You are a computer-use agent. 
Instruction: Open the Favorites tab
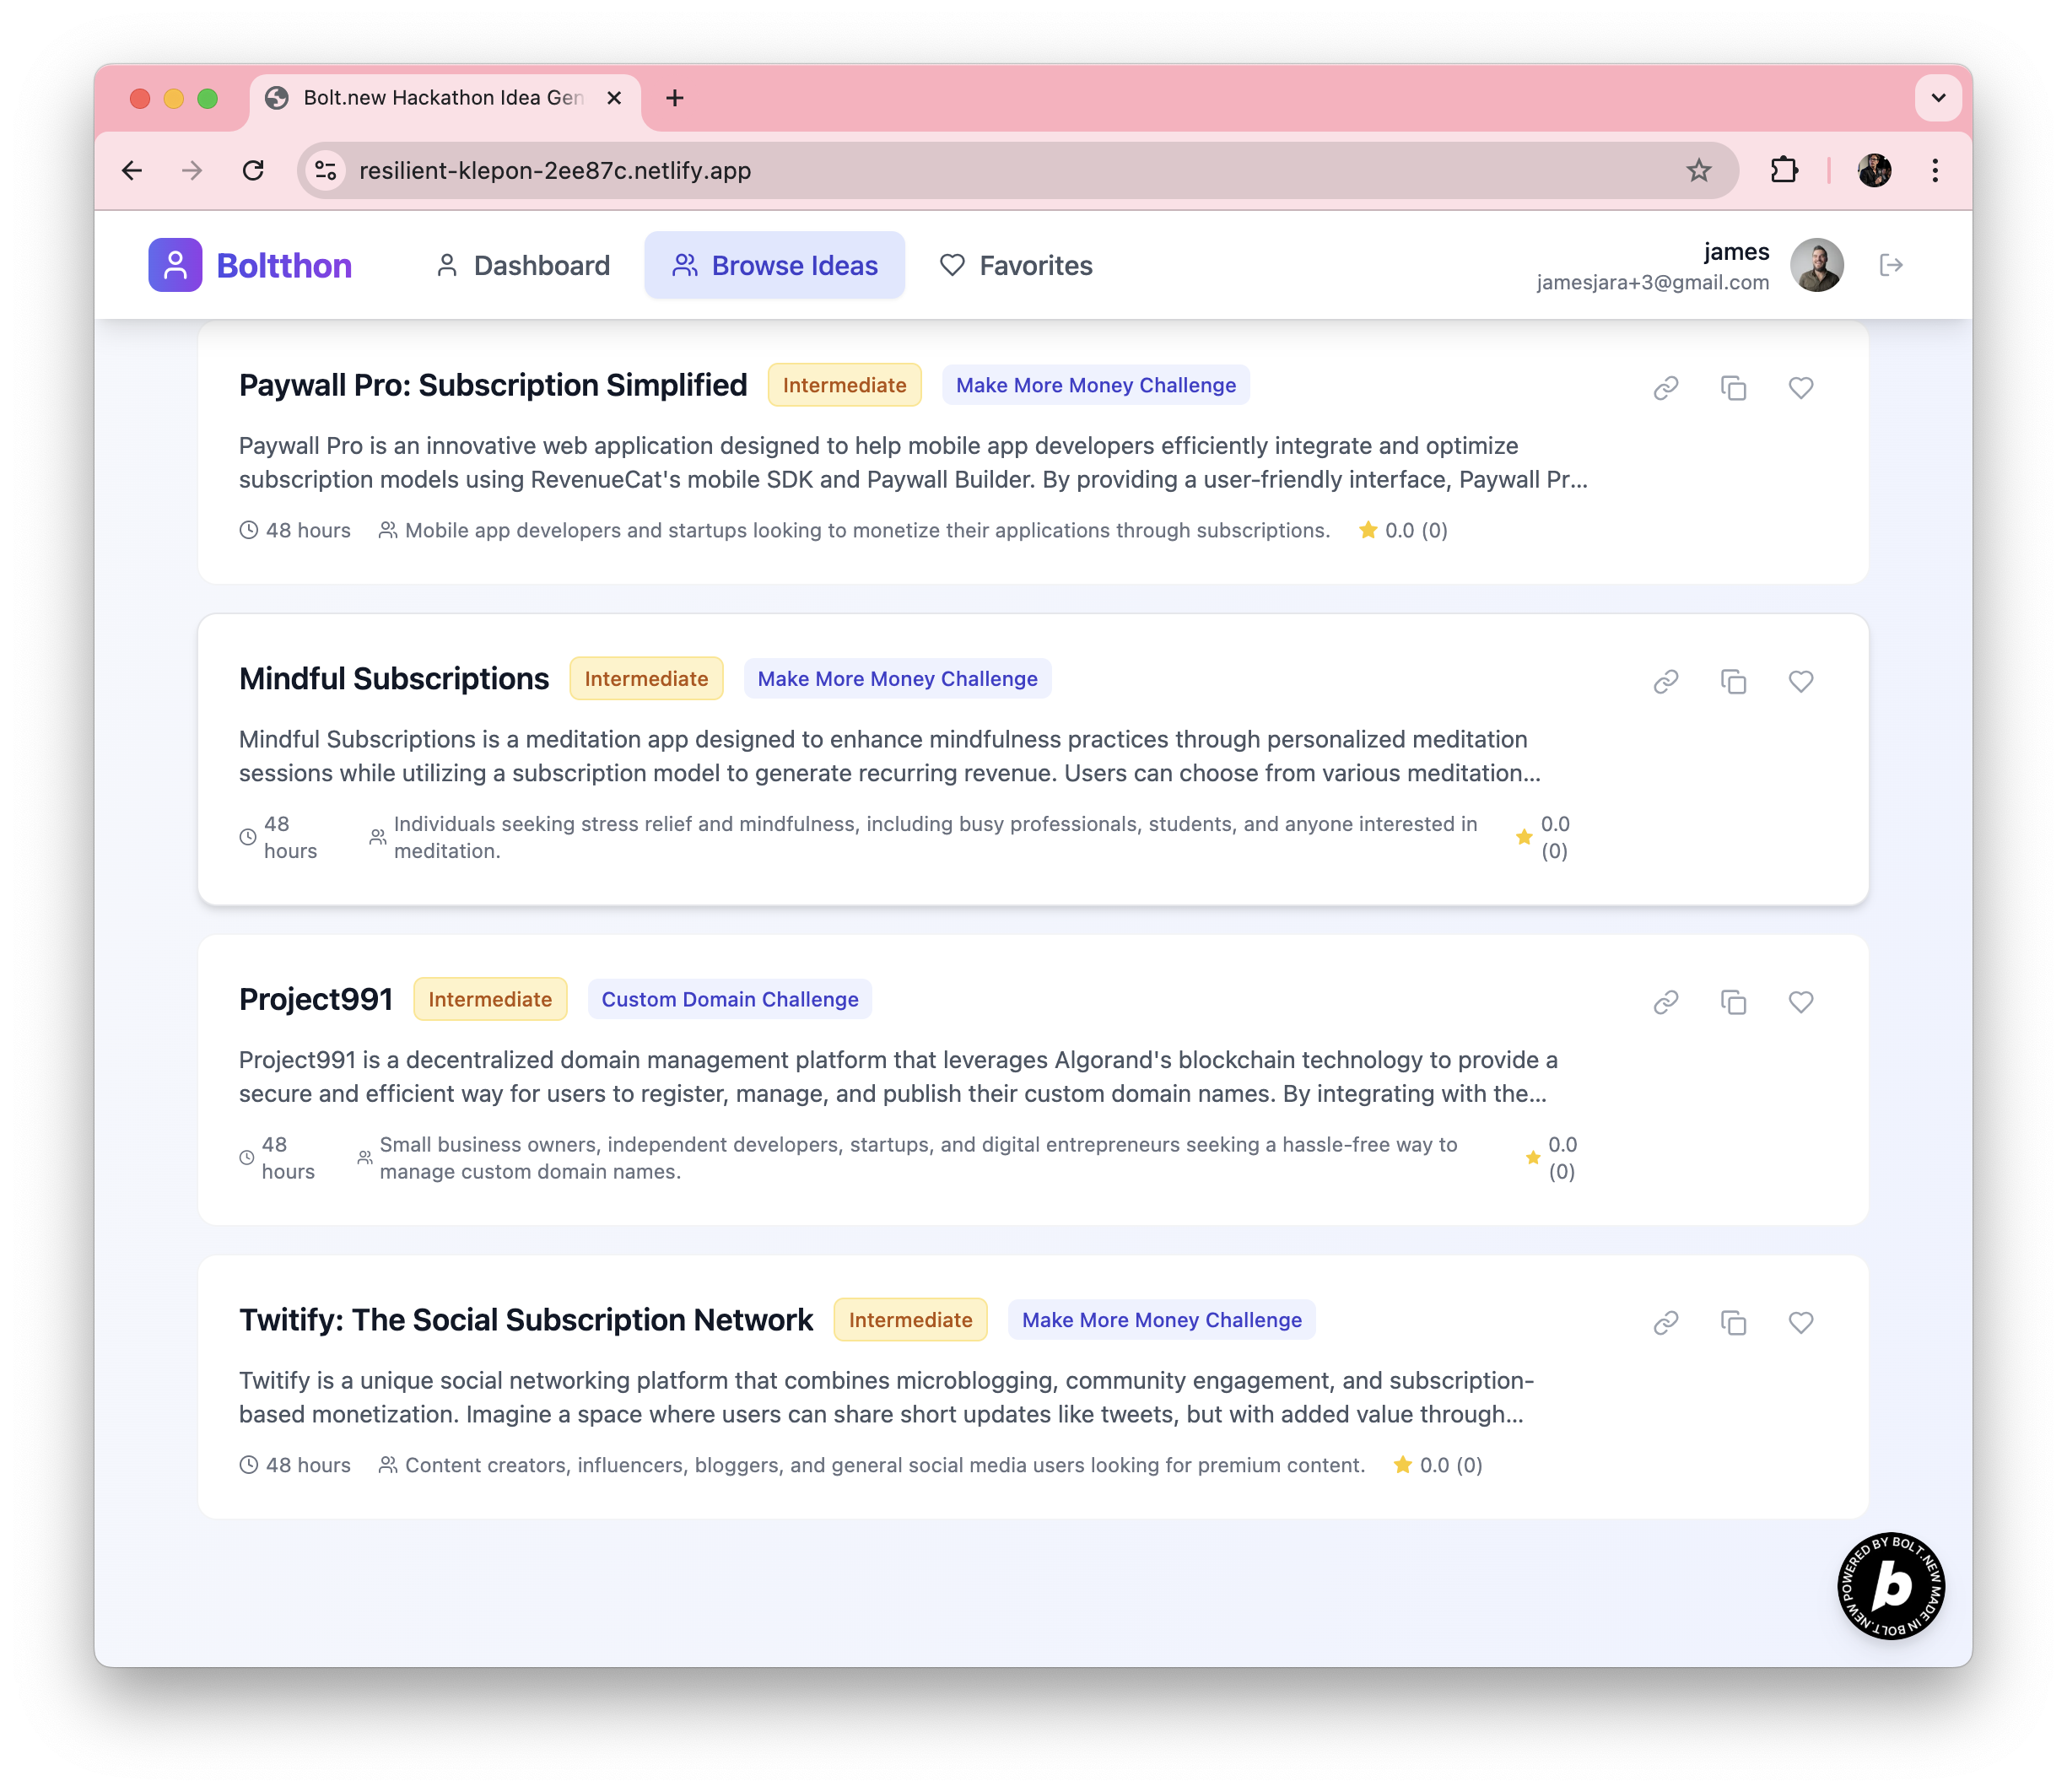[1016, 266]
